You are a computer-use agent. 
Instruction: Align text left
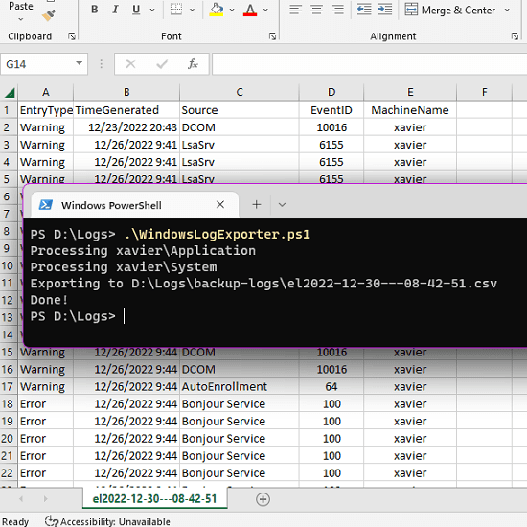point(295,10)
